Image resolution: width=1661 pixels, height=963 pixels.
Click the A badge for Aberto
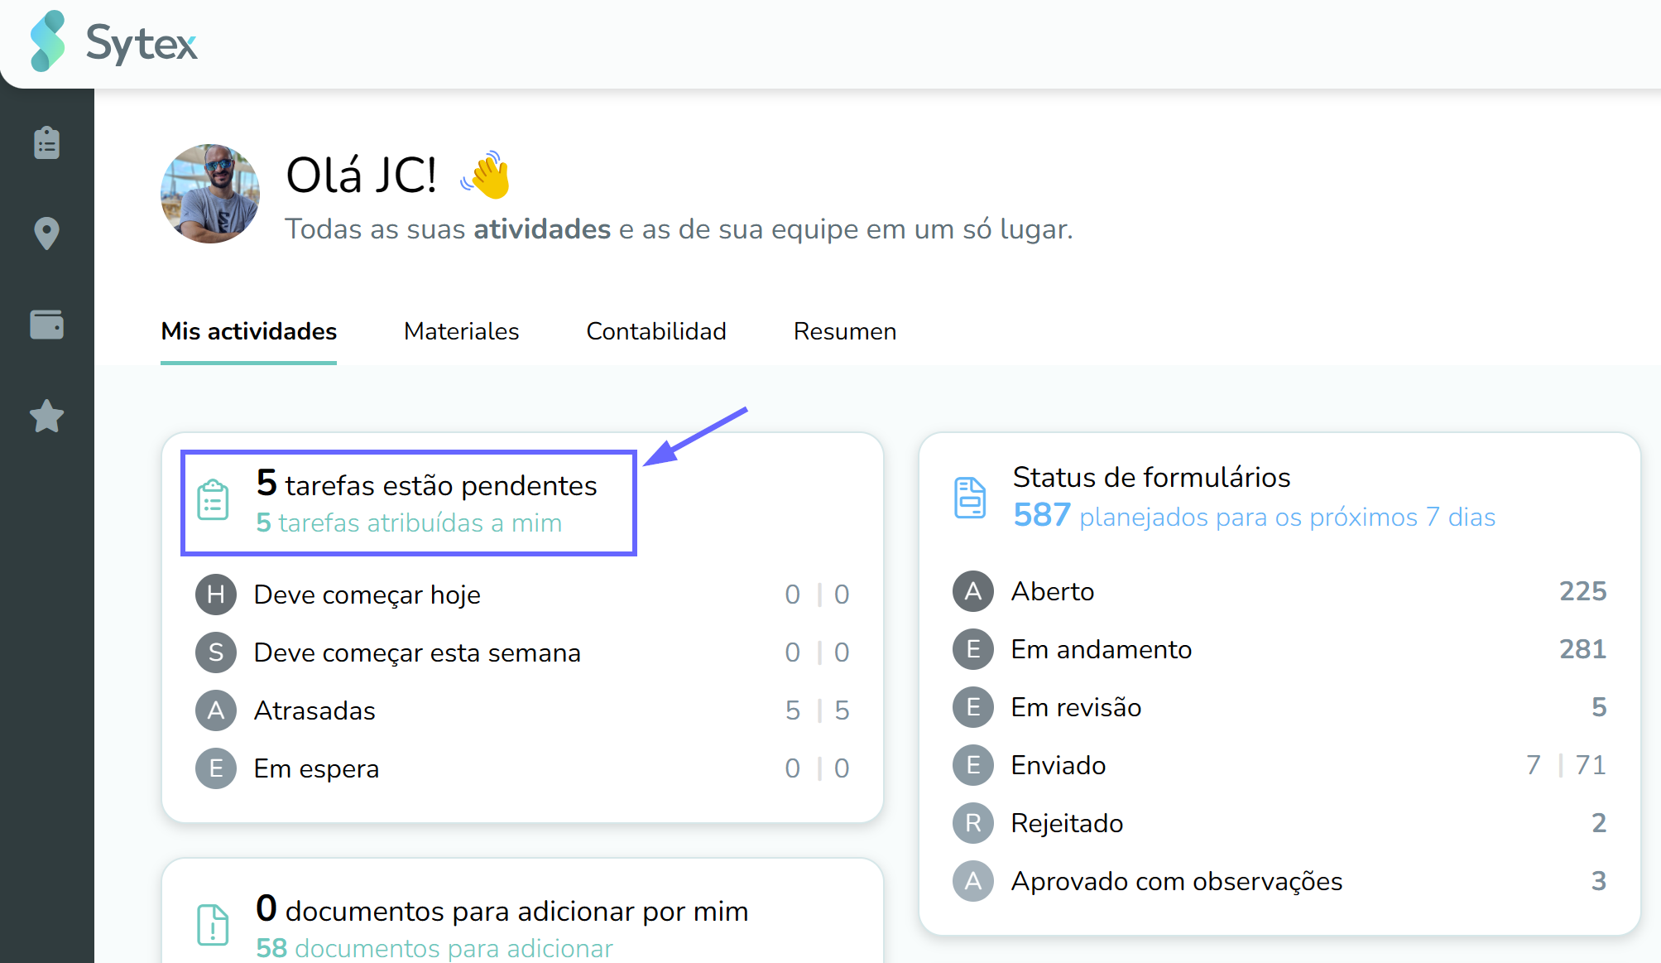(973, 591)
